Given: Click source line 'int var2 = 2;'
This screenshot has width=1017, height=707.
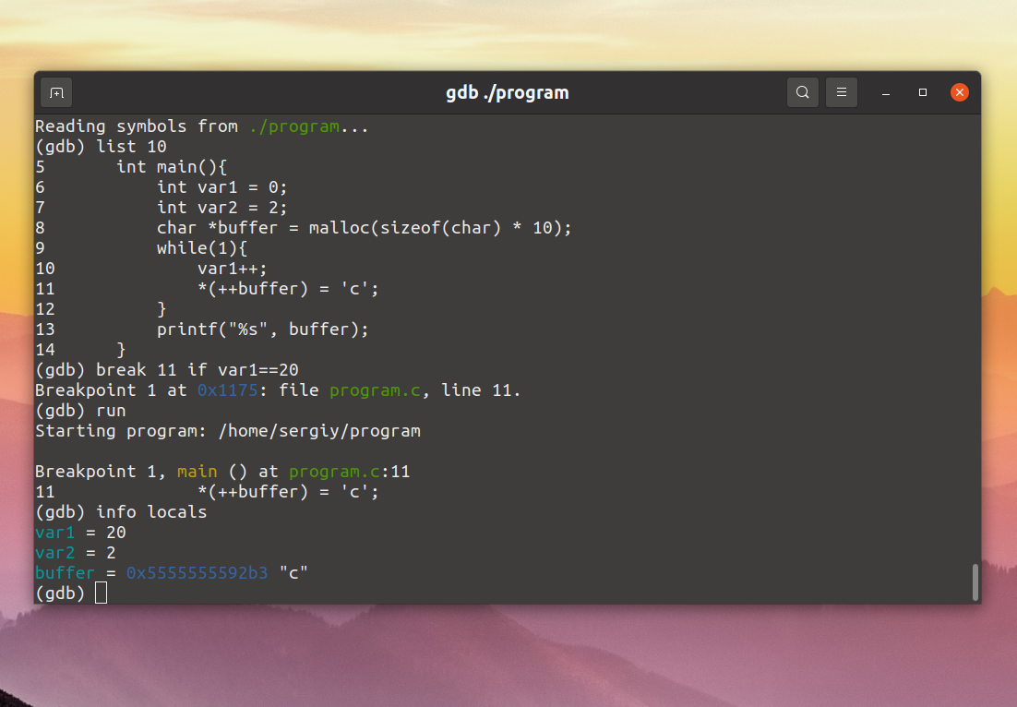Looking at the screenshot, I should [221, 208].
